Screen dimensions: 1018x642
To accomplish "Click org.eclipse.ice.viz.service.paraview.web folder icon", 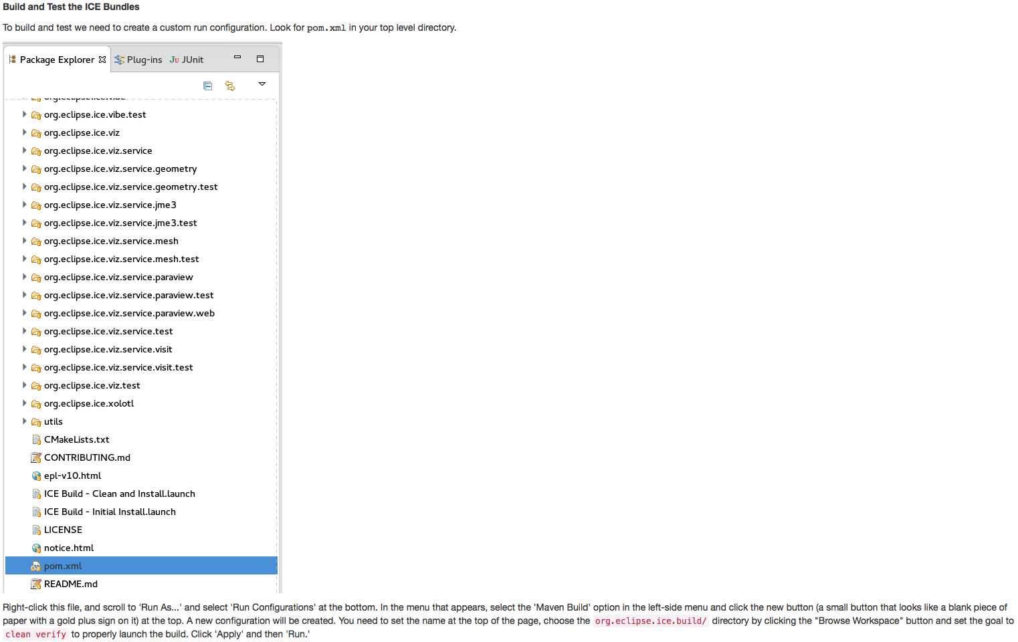I will click(36, 314).
